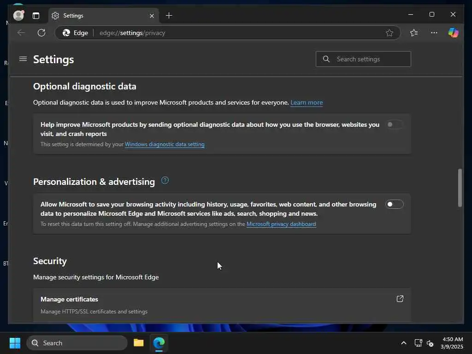Refresh the settings page
The width and height of the screenshot is (472, 354).
point(41,33)
